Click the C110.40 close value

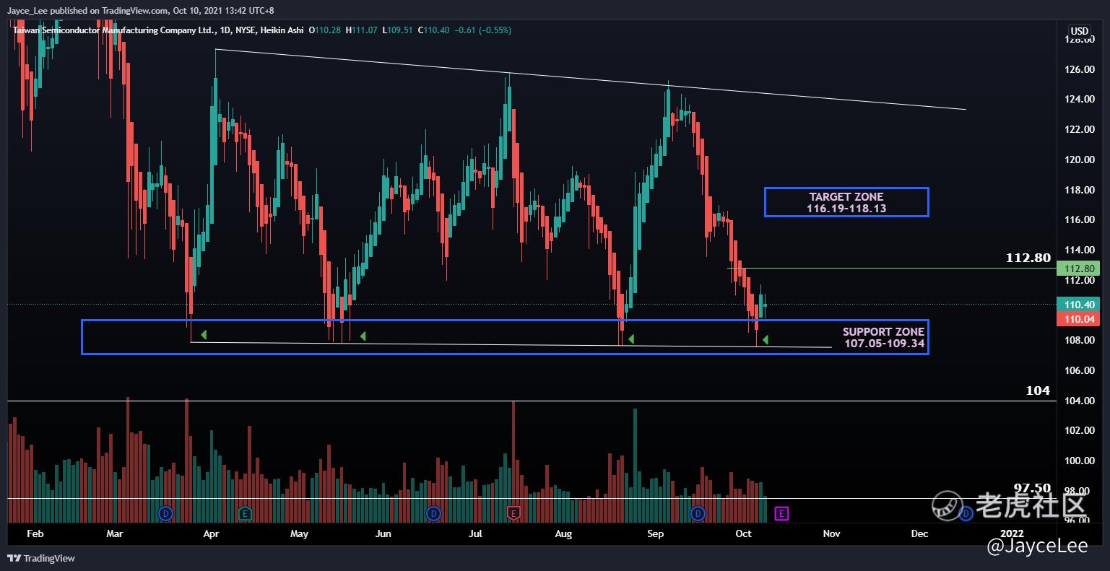click(x=433, y=30)
